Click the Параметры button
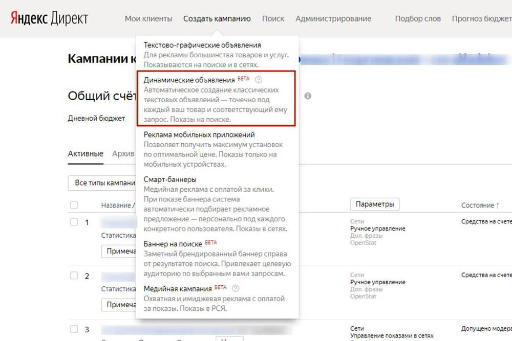Viewport: 512px width, 341px height. coord(375,204)
